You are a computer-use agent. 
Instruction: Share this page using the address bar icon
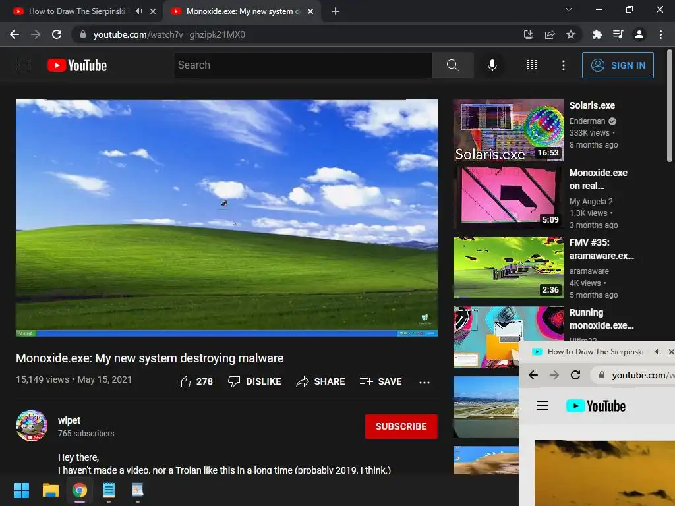pyautogui.click(x=550, y=34)
